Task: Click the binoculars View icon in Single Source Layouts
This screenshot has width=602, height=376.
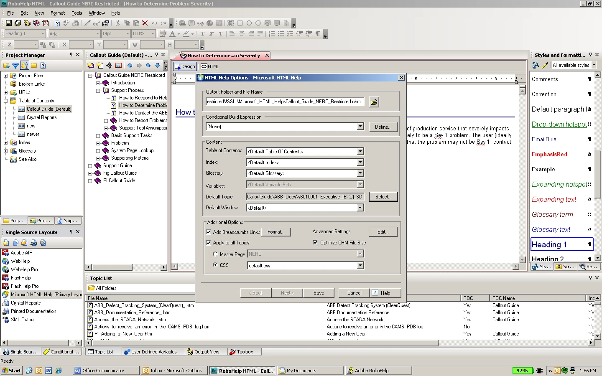Action: (34, 243)
